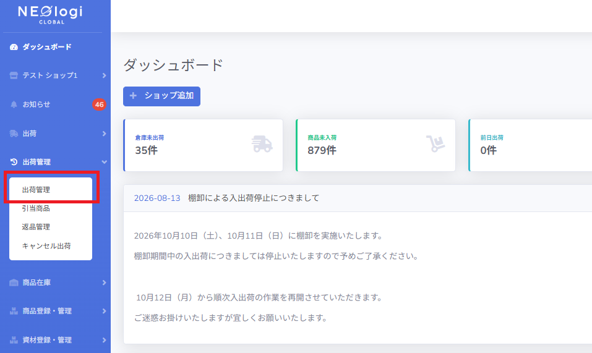Click the 35件 count value
This screenshot has width=592, height=353.
coord(147,150)
